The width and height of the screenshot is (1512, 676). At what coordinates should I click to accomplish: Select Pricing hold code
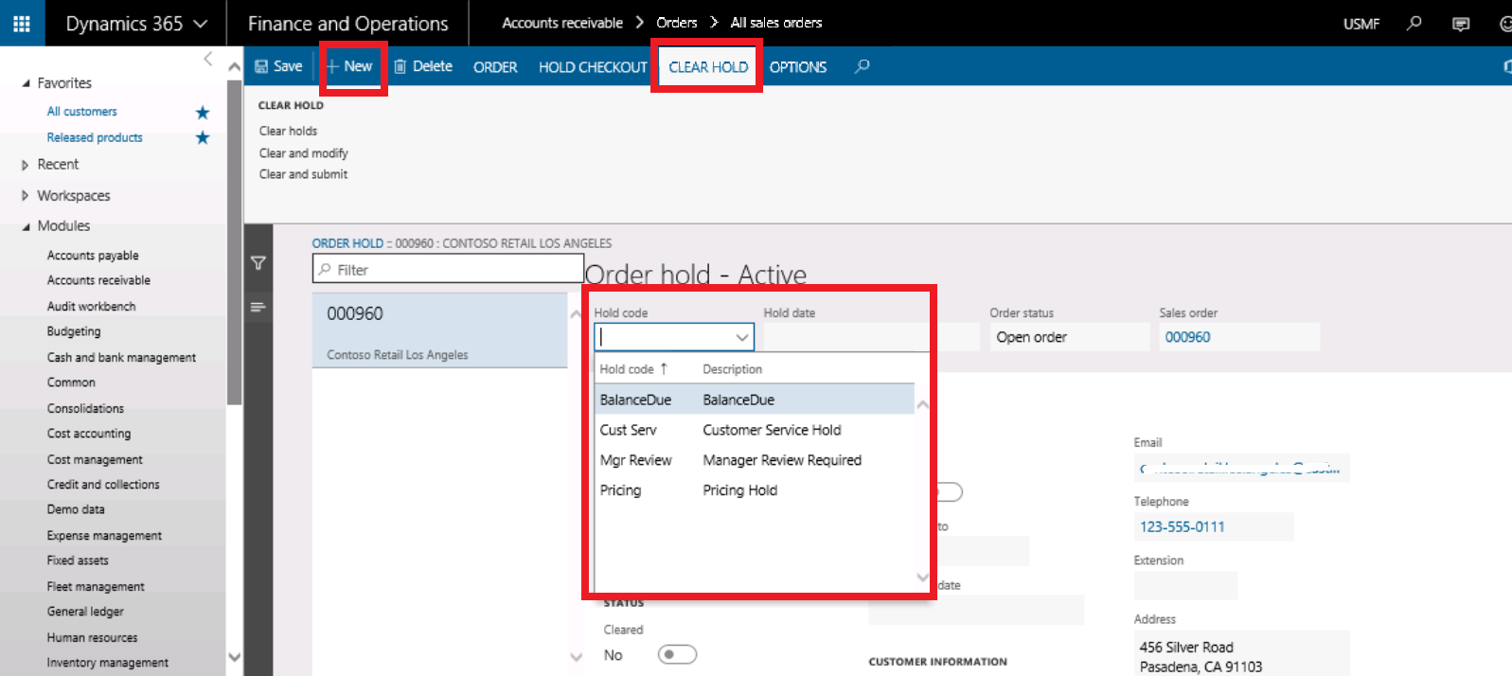point(755,490)
